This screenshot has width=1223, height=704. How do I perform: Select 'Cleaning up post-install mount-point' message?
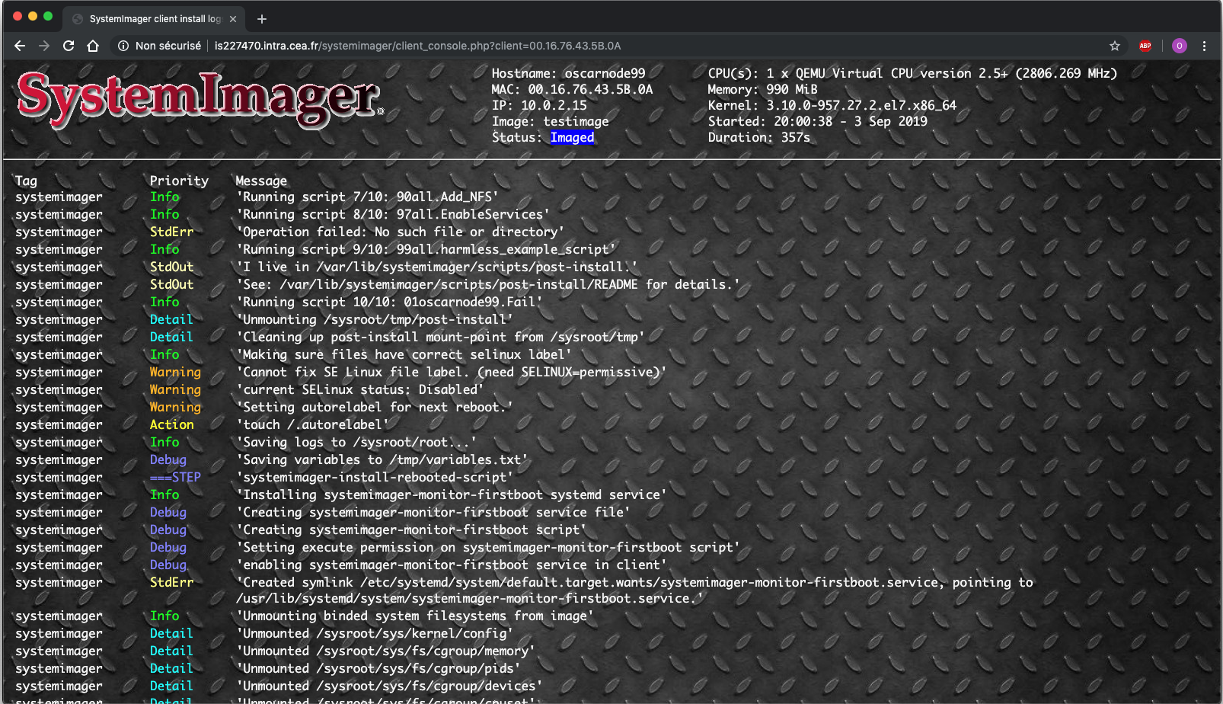(x=440, y=337)
